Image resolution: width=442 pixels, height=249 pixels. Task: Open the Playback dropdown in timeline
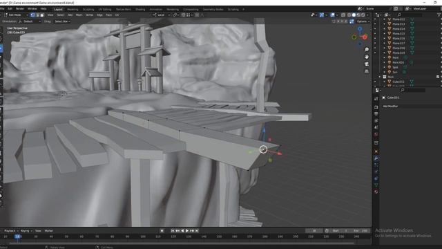pyautogui.click(x=11, y=230)
